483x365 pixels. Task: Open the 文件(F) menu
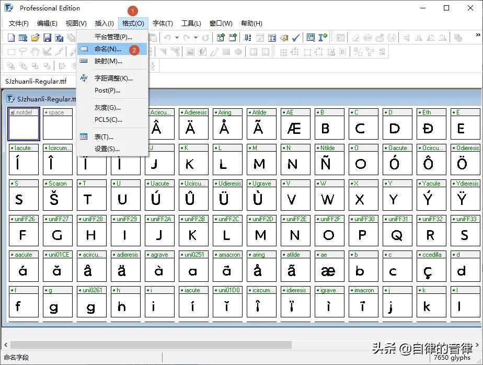coord(19,24)
